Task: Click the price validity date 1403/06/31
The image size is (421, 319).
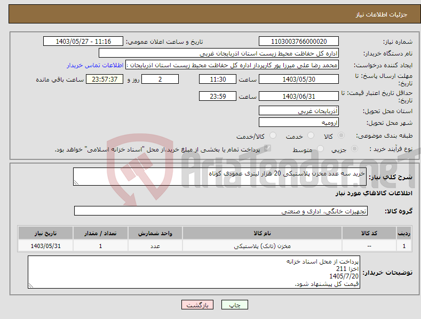Action: tap(299, 96)
